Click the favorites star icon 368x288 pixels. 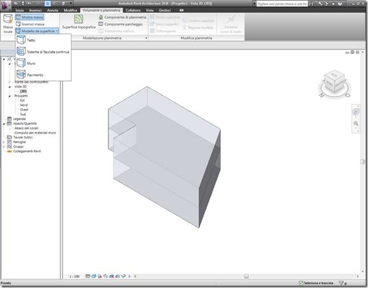point(333,3)
